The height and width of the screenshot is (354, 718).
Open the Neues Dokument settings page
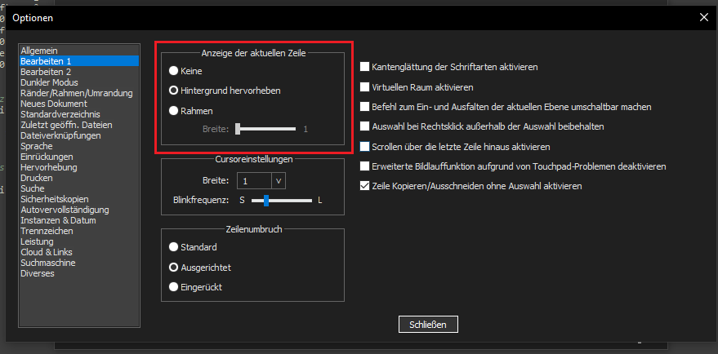[x=79, y=104]
